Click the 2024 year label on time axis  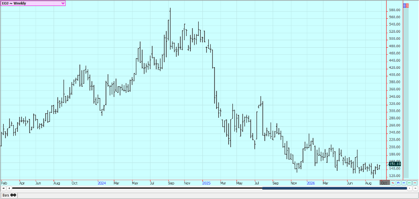click(102, 183)
